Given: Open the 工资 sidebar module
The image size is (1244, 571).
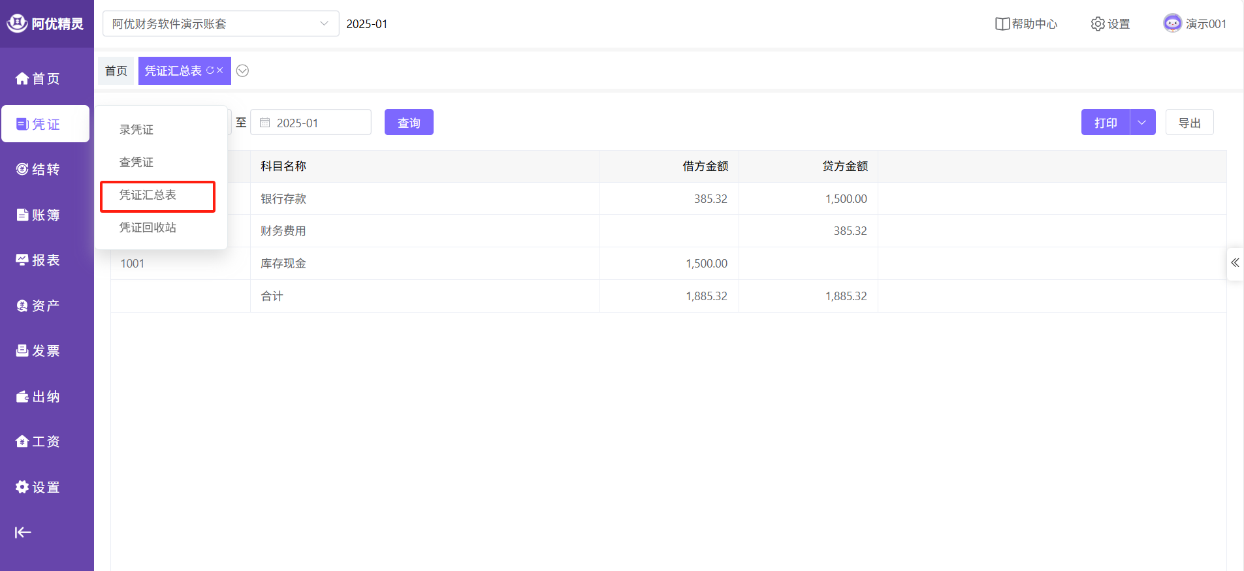Looking at the screenshot, I should (x=39, y=442).
